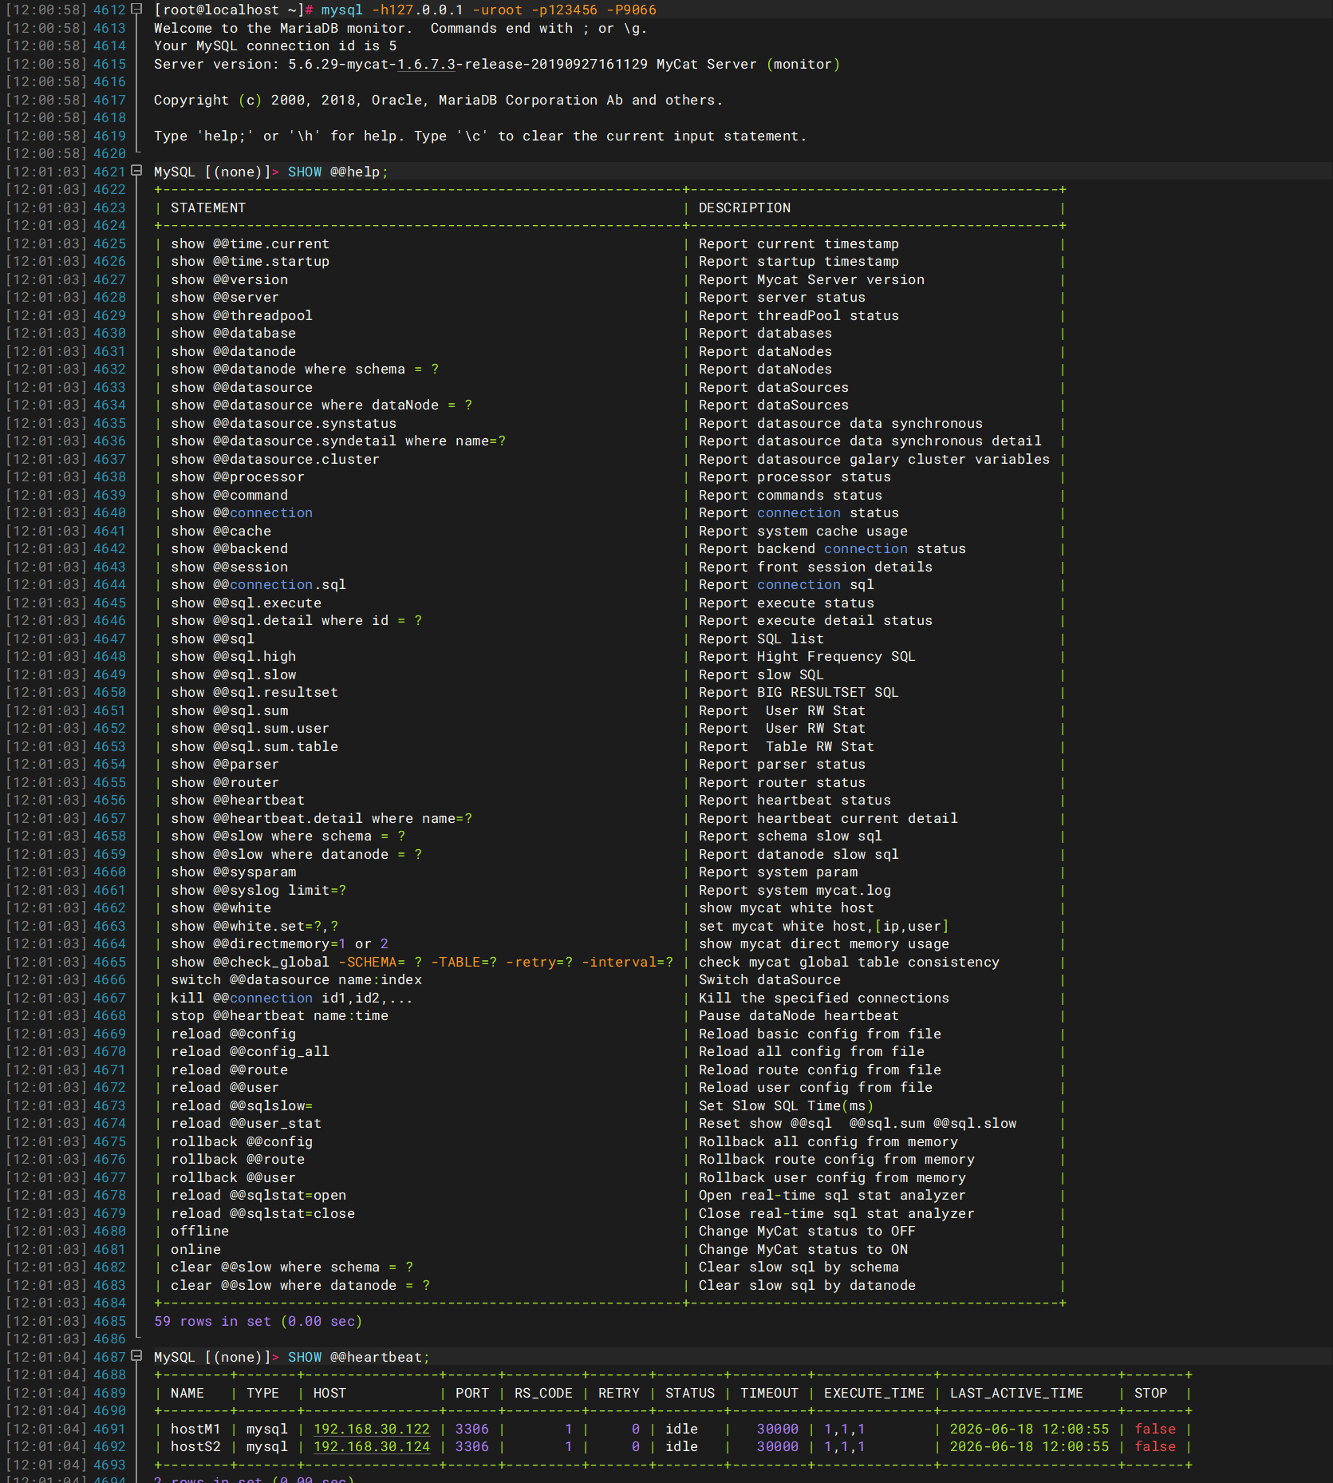The height and width of the screenshot is (1483, 1333).
Task: Click 'show @@sql.sum.table' statement
Action: 254,746
